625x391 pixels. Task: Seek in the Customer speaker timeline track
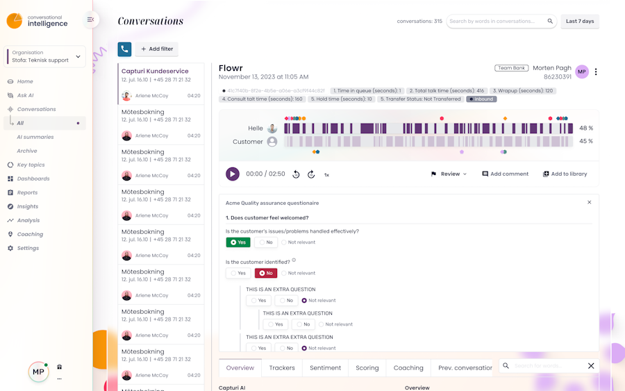(428, 141)
